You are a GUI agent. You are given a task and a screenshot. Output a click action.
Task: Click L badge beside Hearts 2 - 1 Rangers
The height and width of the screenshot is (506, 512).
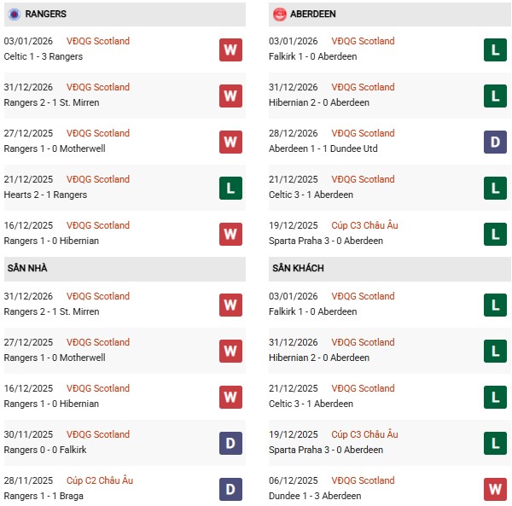coord(230,189)
